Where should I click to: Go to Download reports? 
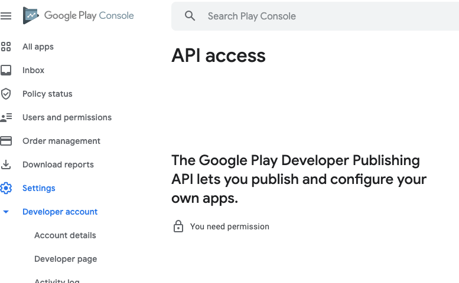[58, 164]
